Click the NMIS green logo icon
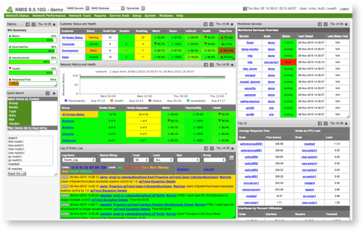Viewport: 364px width, 232px height. (10, 9)
